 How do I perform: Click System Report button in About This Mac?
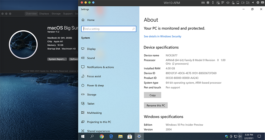point(57,59)
